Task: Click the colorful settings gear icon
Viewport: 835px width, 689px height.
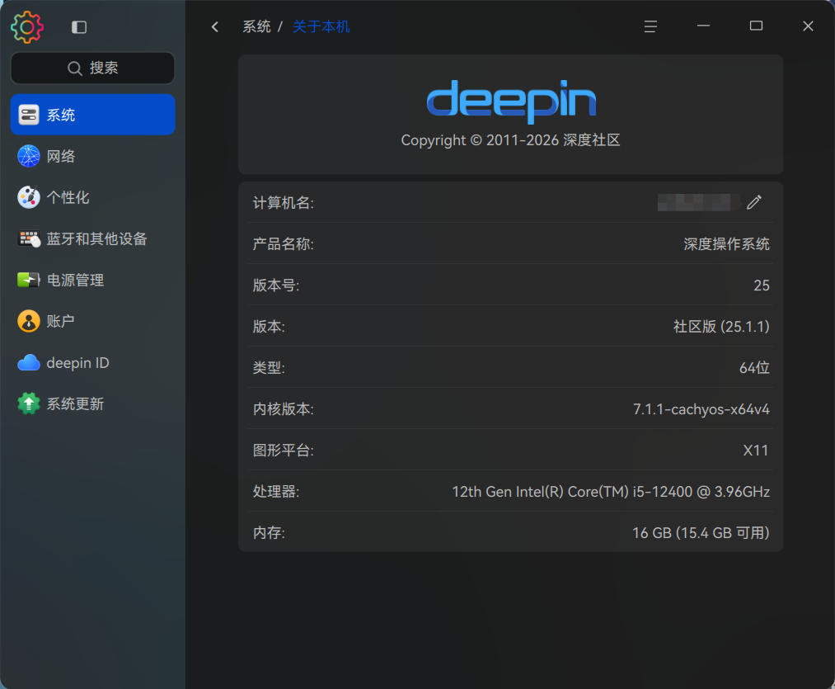Action: click(x=26, y=26)
